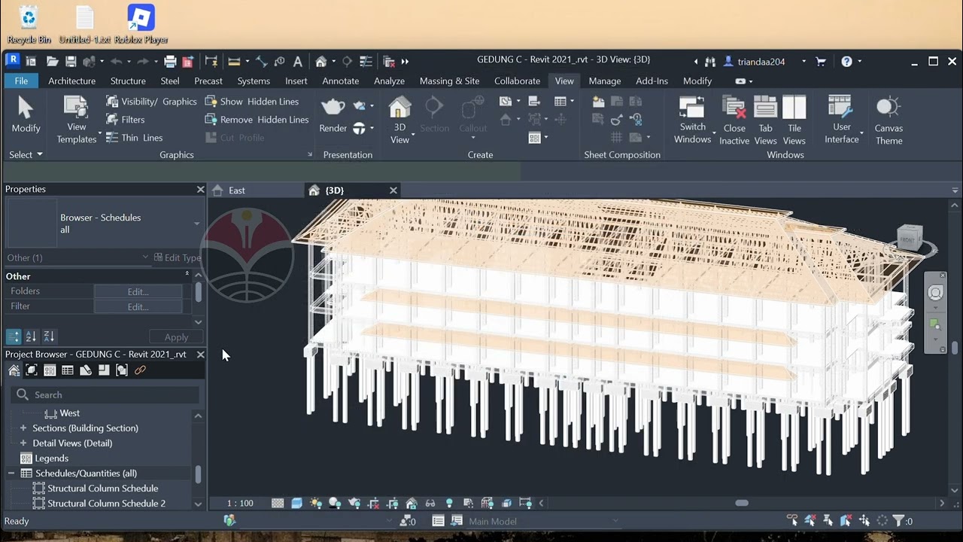963x542 pixels.
Task: Click the Folders Edit... button
Action: [x=138, y=292]
